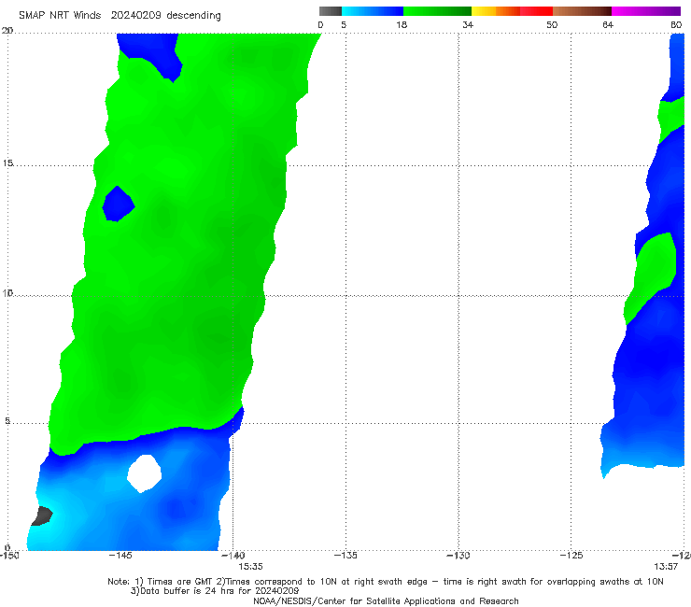Click the 'SMAP NRT Winds 20240209 descending' title
Screen dimensions: 691x607
pos(120,15)
